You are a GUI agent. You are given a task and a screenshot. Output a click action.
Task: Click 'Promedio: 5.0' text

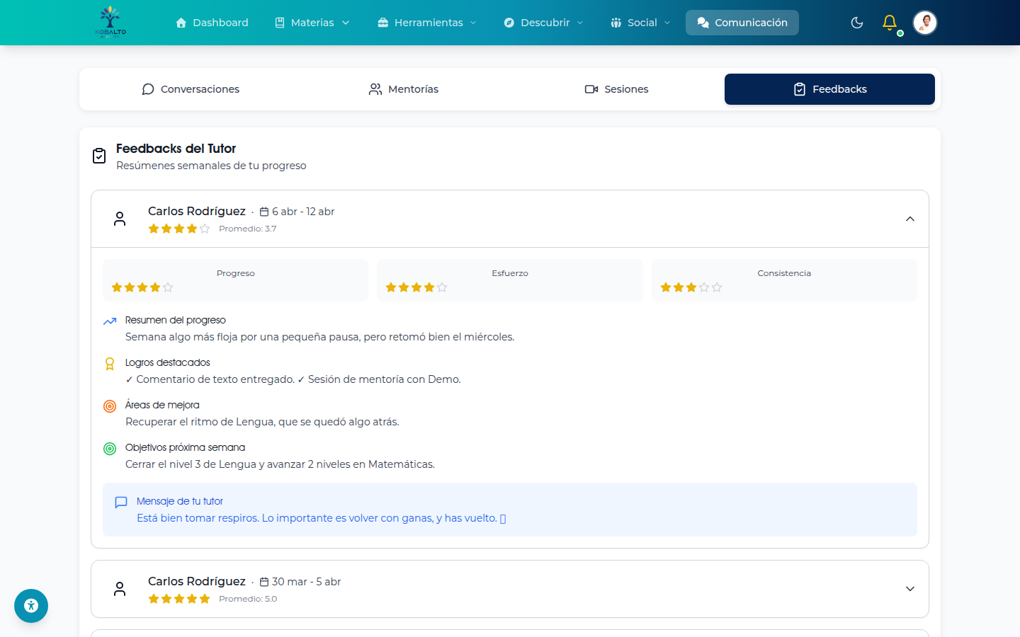click(x=248, y=599)
